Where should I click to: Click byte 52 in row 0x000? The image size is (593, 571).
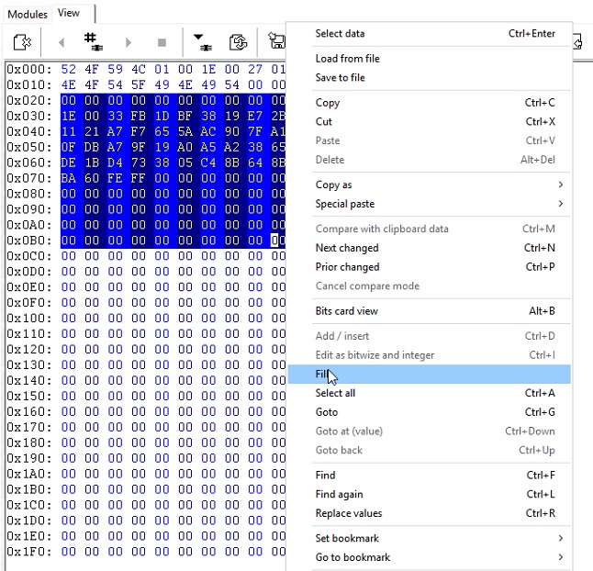coord(69,69)
